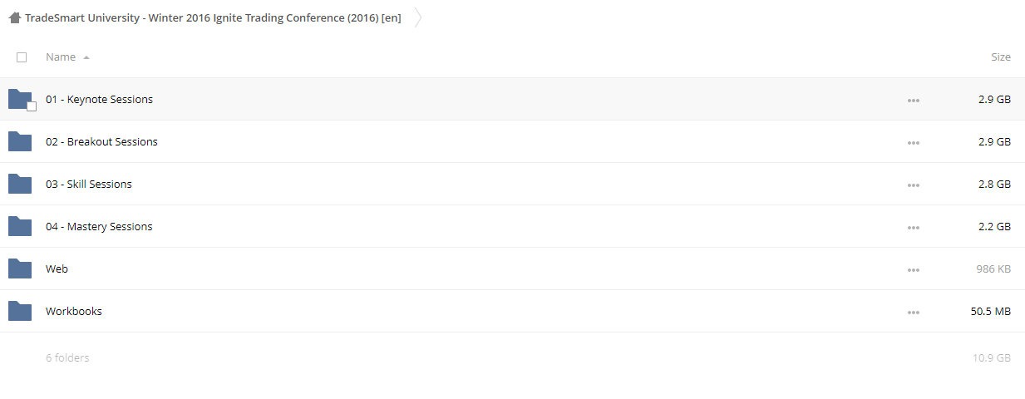Toggle the select all checkbox in the header

tap(22, 57)
